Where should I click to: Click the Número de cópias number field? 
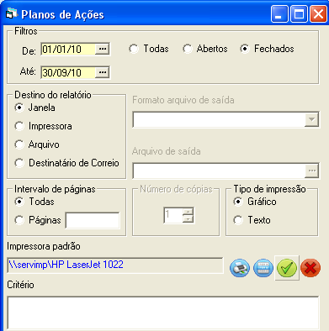click(173, 215)
